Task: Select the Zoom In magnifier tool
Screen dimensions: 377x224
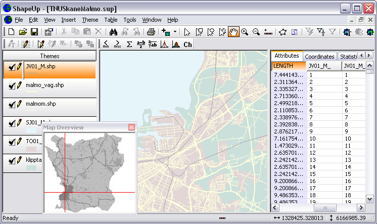Action: 245,32
